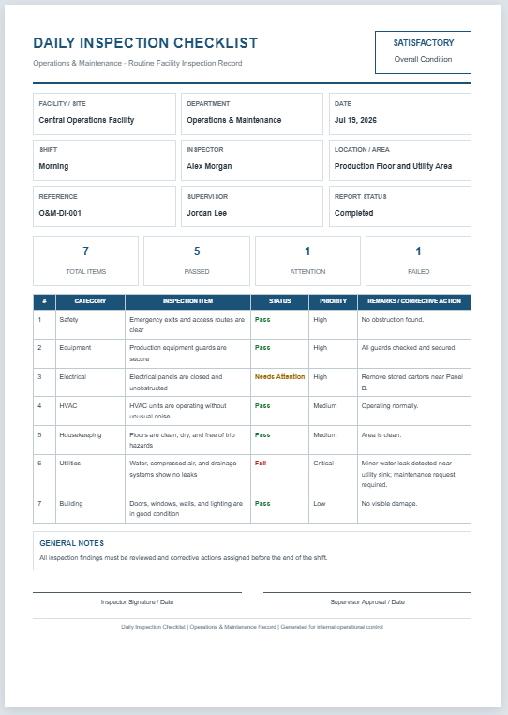Select reference code O&M-DI-001
The image size is (508, 715).
(x=60, y=213)
